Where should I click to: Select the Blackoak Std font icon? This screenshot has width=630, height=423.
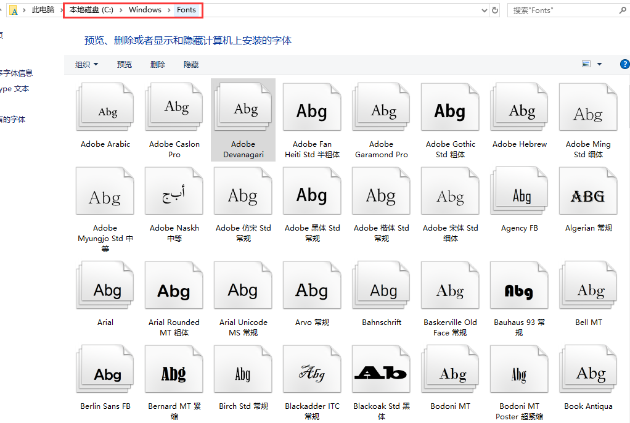click(382, 369)
